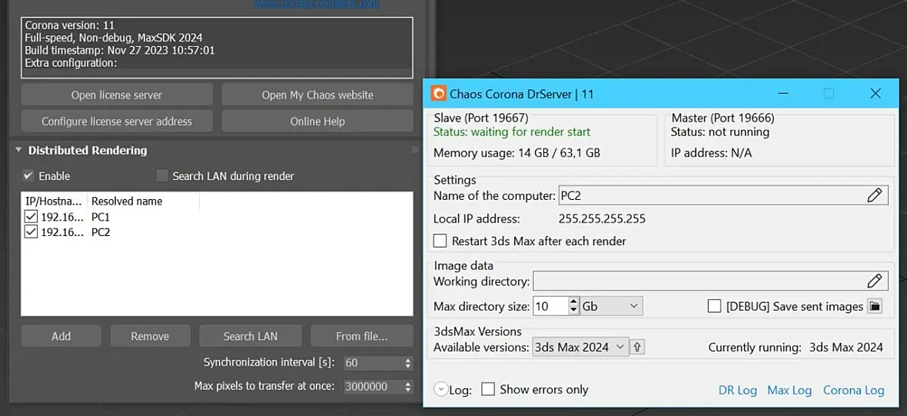The width and height of the screenshot is (907, 416).
Task: Add a render node with the Add button
Action: [x=61, y=336]
